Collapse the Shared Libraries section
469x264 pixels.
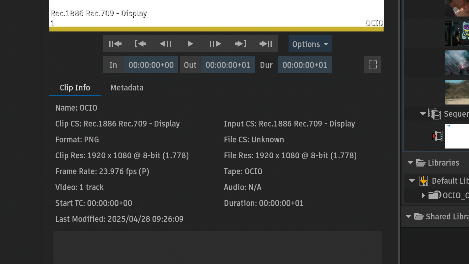[x=408, y=217]
